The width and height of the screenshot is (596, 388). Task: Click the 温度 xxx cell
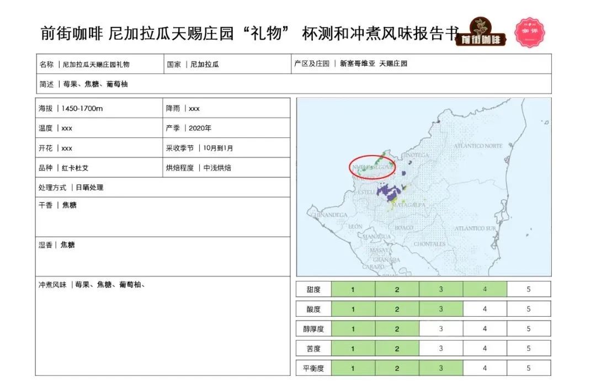(99, 128)
